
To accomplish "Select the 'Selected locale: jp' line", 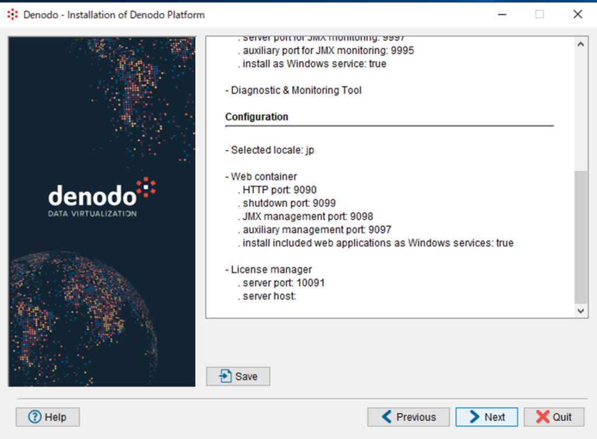I will pos(269,150).
